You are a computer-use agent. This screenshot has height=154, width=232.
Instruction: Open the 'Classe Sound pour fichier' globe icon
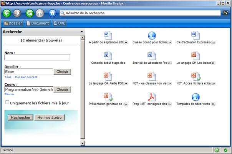tap(152, 36)
